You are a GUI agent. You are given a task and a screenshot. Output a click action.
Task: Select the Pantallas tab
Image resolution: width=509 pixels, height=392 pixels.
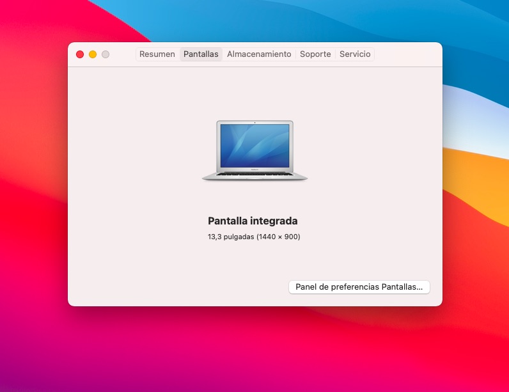(x=201, y=54)
